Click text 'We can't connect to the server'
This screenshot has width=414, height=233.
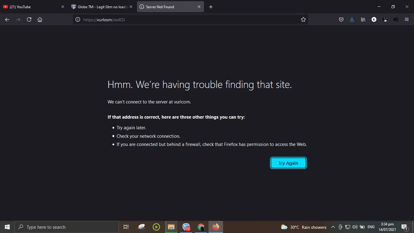149,102
